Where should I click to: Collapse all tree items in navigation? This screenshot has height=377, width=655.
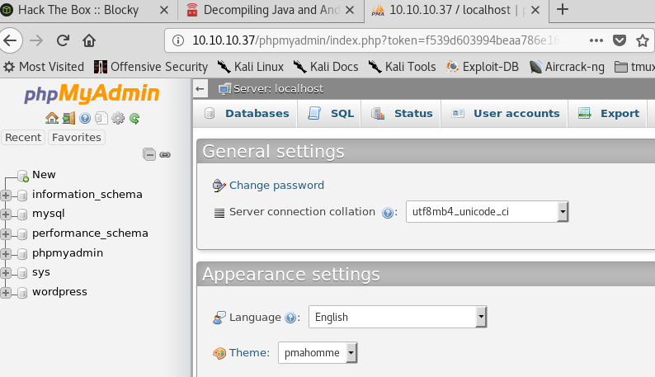tap(149, 154)
